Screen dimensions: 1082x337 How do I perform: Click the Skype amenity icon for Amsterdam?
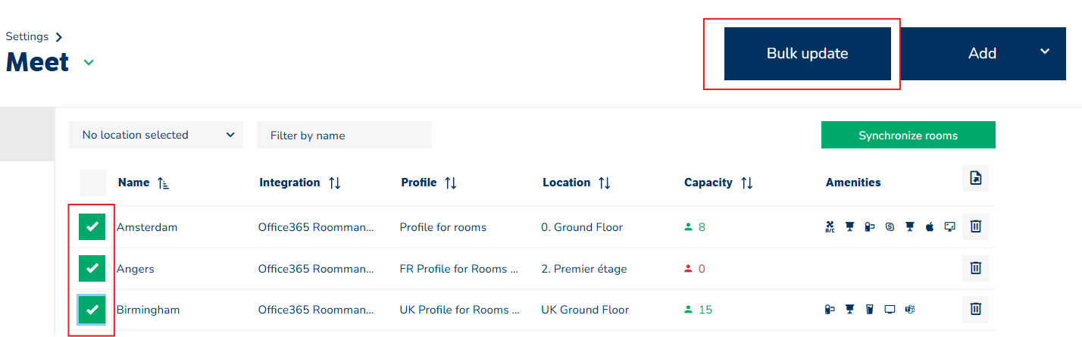[890, 226]
